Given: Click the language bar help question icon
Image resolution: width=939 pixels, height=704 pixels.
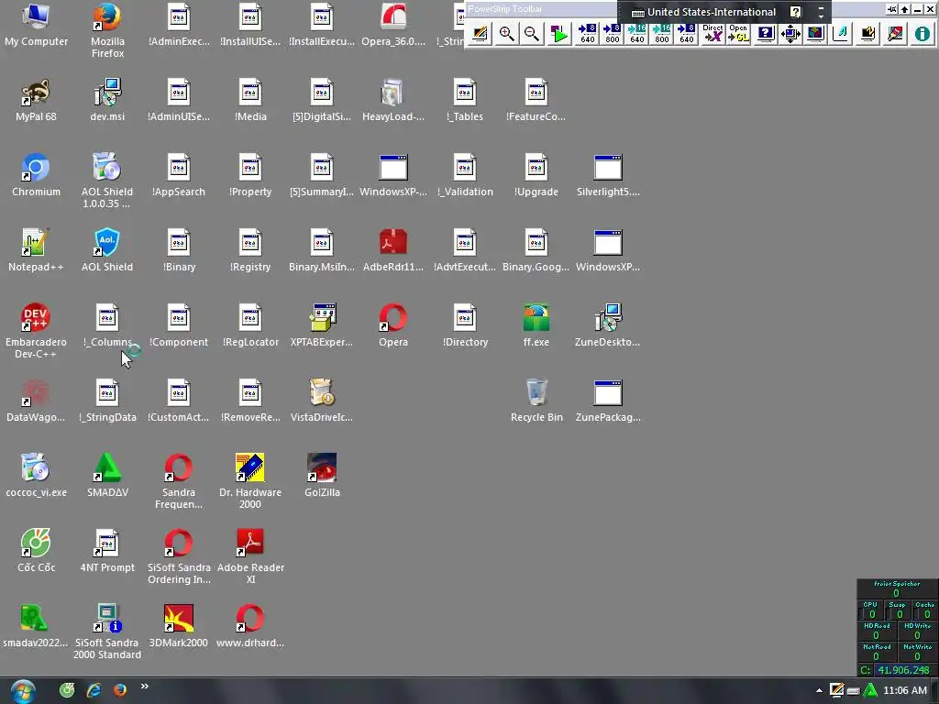Looking at the screenshot, I should 795,12.
